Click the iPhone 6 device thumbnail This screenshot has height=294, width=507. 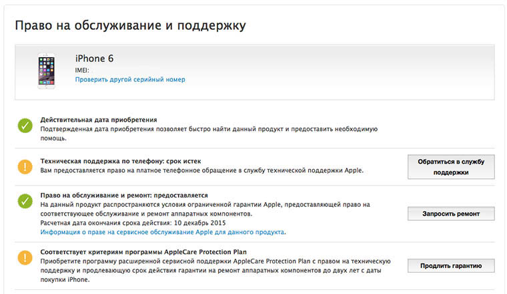pos(47,71)
